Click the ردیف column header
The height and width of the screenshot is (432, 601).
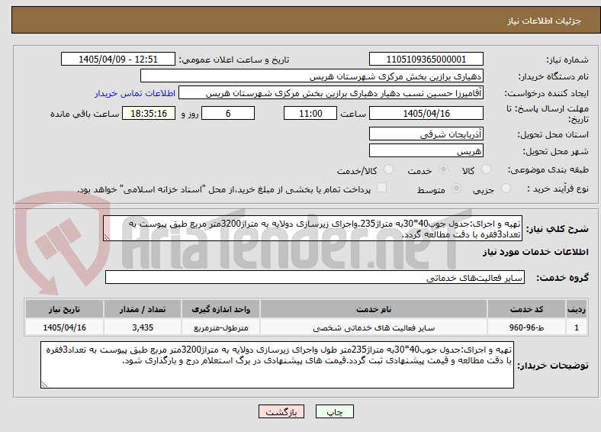pos(577,309)
